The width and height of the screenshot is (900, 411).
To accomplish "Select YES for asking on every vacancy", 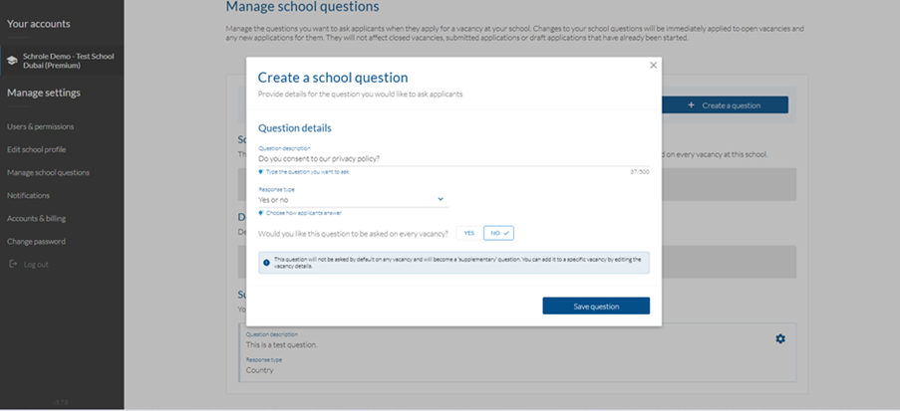I will point(469,233).
